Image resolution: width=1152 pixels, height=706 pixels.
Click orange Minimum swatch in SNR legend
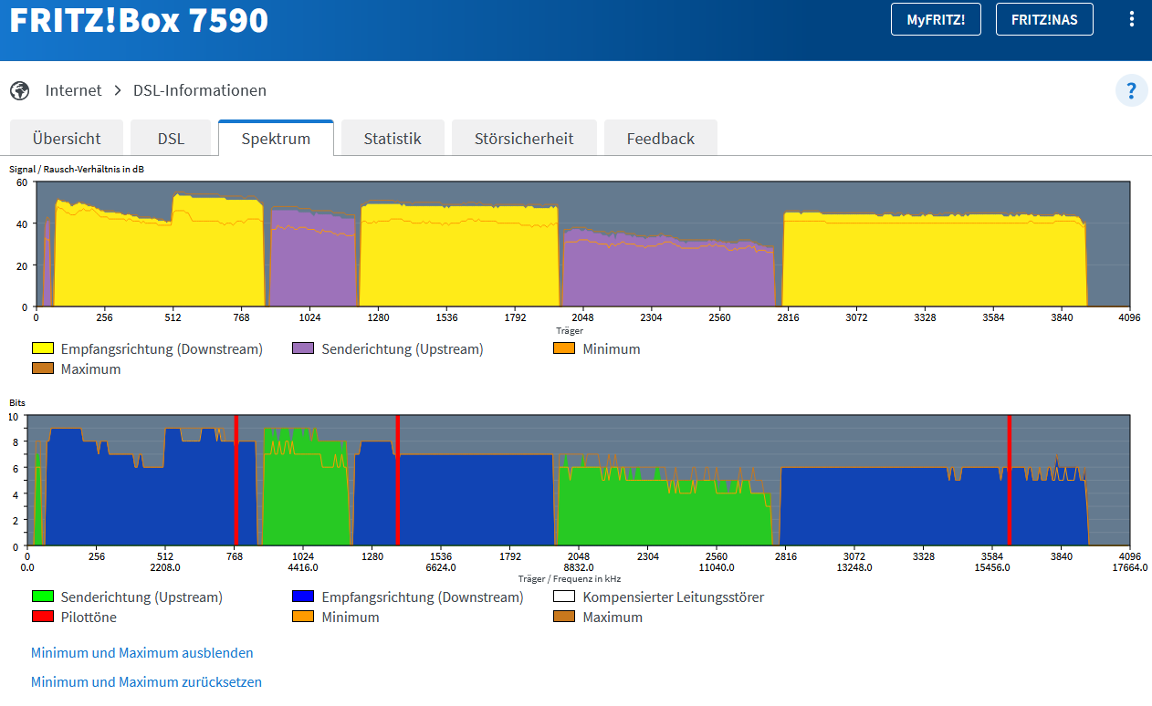[x=565, y=348]
